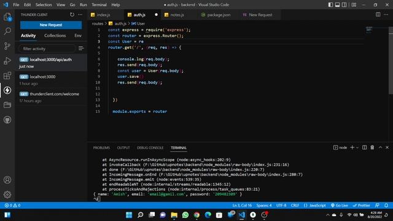Open the View menu
This screenshot has width=393, height=221.
point(61,5)
